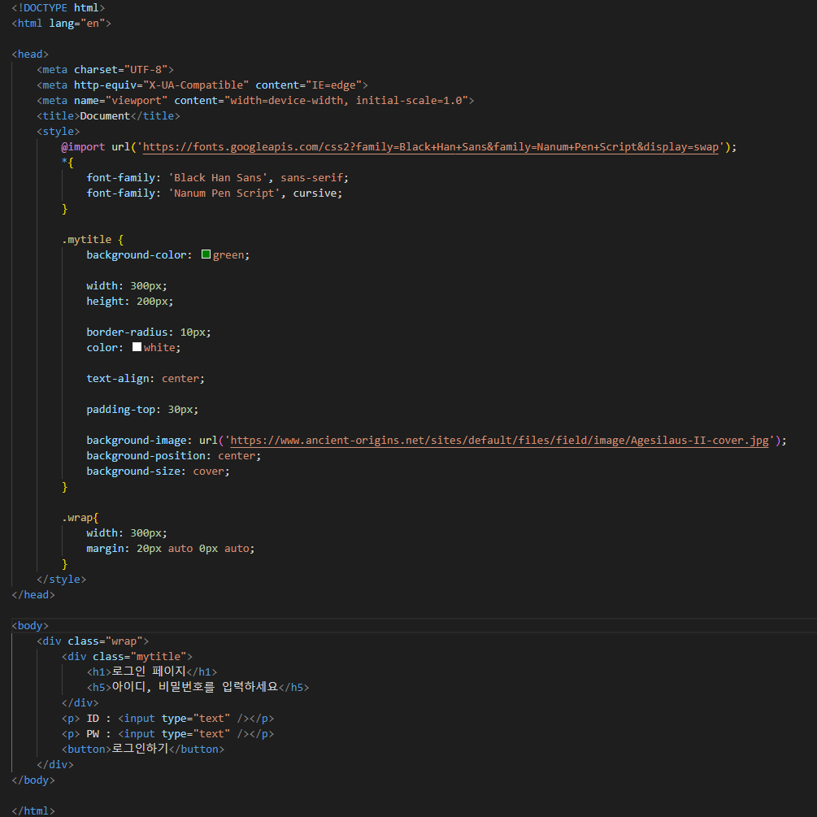Viewport: 817px width, 817px height.
Task: Click the green color swatch beside background-color
Action: (206, 254)
